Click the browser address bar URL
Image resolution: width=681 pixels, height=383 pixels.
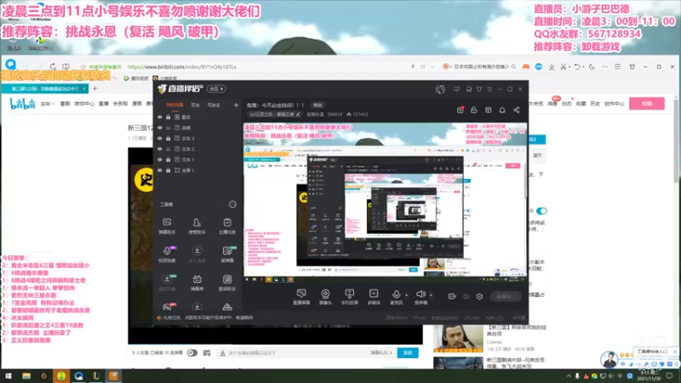[182, 67]
